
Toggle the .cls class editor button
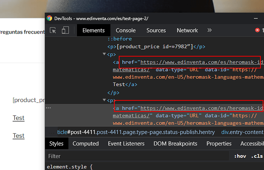pos(257,156)
